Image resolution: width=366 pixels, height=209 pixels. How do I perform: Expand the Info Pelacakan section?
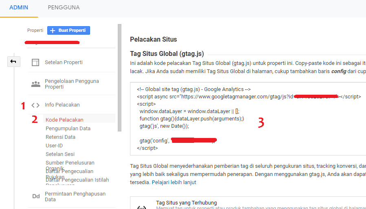pos(62,105)
